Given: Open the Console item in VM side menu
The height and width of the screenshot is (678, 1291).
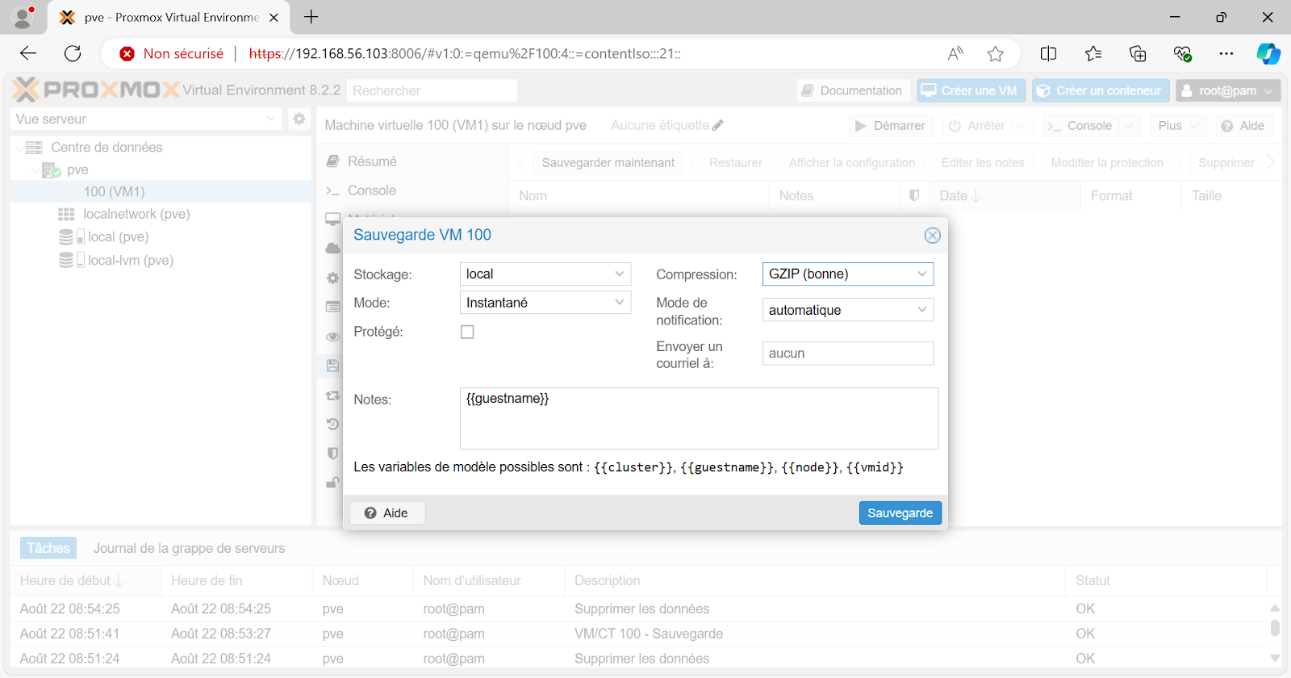Looking at the screenshot, I should pyautogui.click(x=372, y=190).
